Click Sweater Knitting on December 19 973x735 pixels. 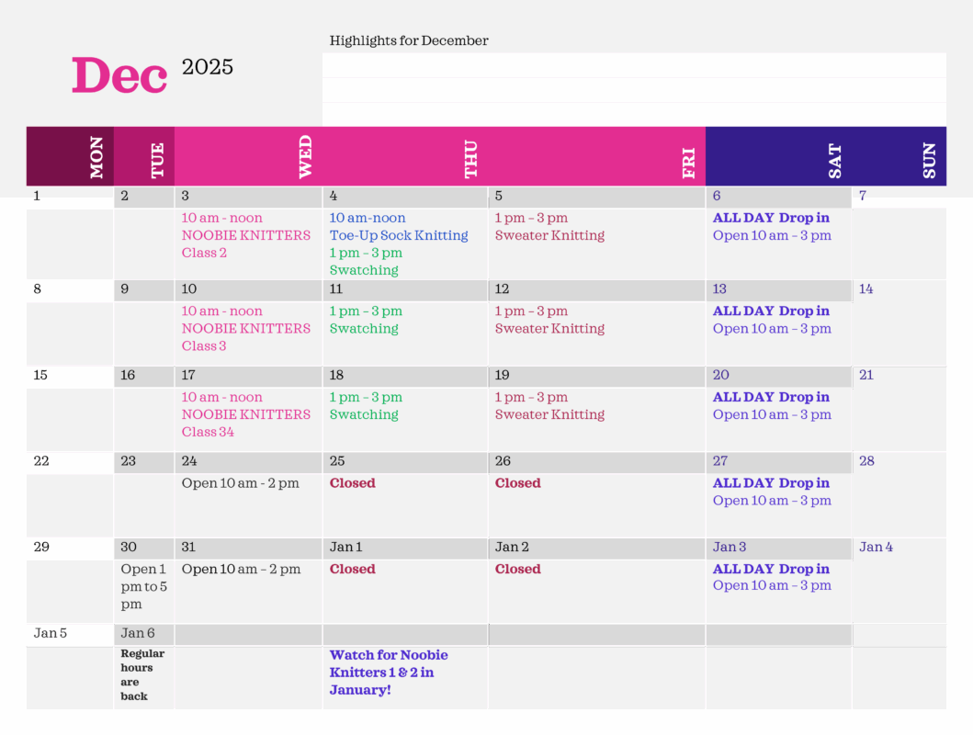549,414
